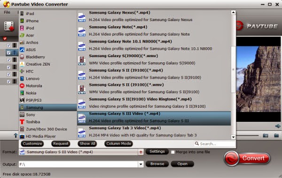Open the PSP/PS3 device category

click(47, 100)
